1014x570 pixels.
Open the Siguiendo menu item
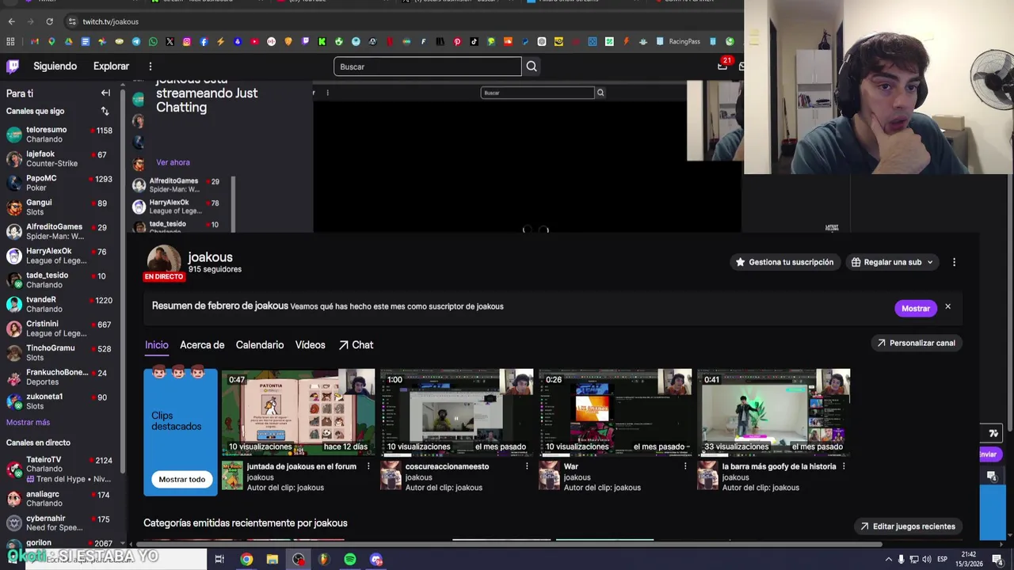point(55,66)
